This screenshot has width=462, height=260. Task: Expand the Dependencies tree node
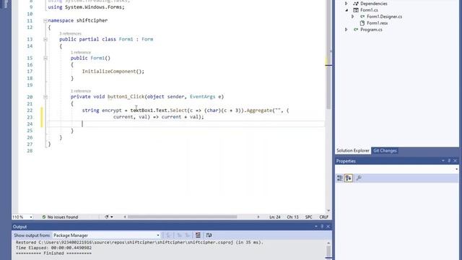346,4
